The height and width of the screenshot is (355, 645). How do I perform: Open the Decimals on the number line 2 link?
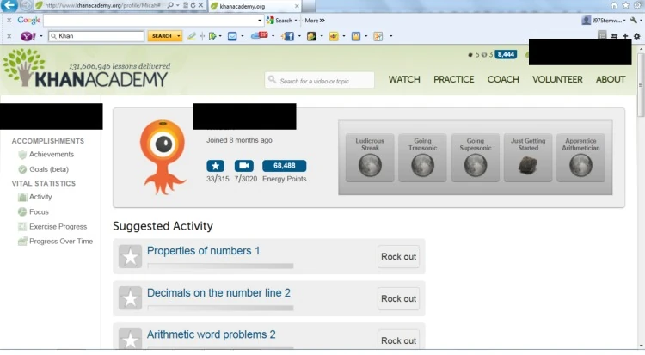[218, 292]
